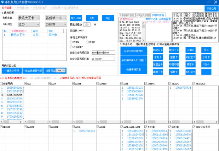Image resolution: width=219 pixels, height=151 pixels.
Task: Click the AABB list horizontal scrollbar
Action: tap(132, 122)
